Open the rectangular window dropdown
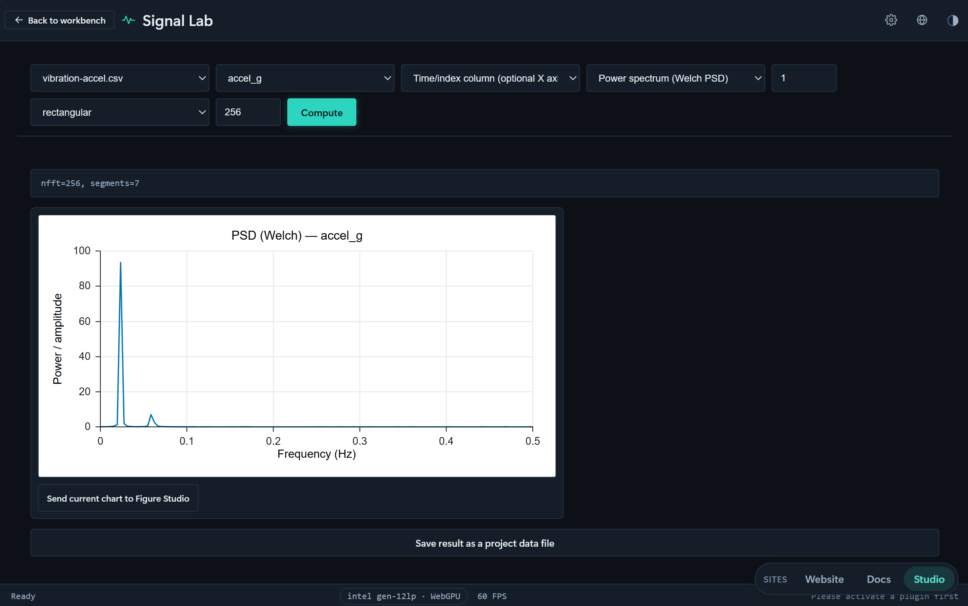Screen dimensions: 968x606 120,112
